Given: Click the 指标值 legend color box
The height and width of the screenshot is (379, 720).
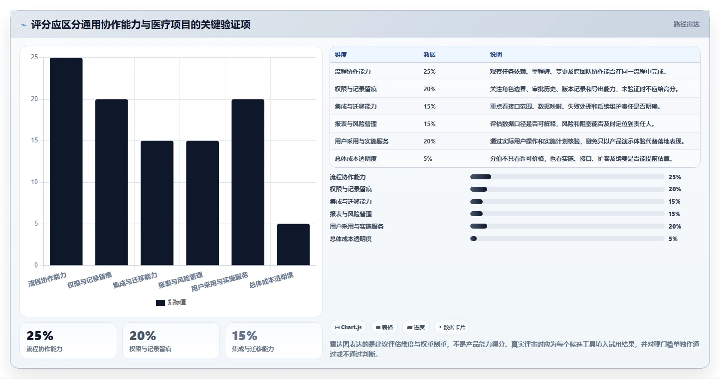Looking at the screenshot, I should [160, 302].
